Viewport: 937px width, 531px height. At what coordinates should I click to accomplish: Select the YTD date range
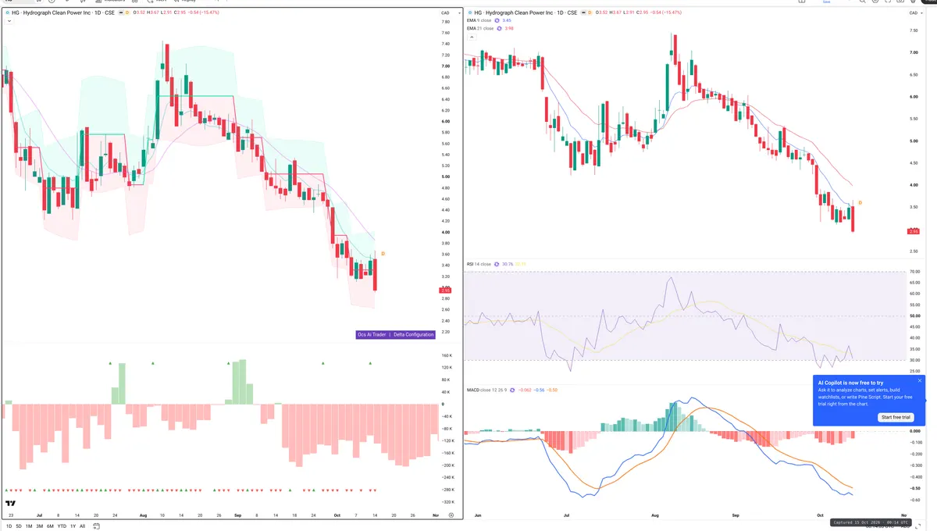62,526
